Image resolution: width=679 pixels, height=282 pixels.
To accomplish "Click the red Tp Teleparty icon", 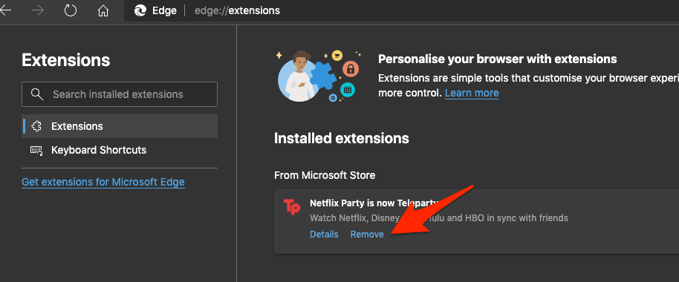I will [x=291, y=207].
